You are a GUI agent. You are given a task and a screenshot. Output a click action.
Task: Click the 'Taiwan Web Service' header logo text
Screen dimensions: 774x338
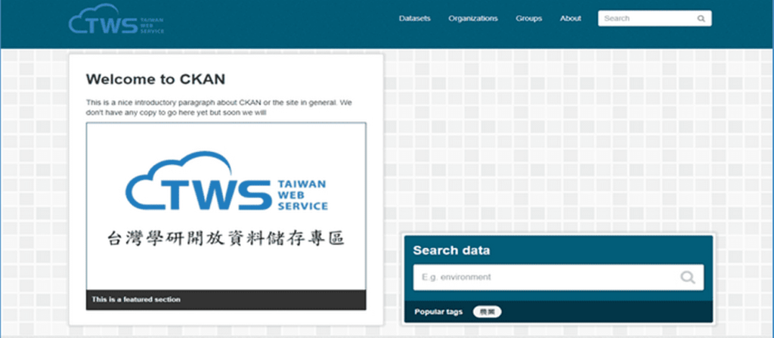point(153,25)
